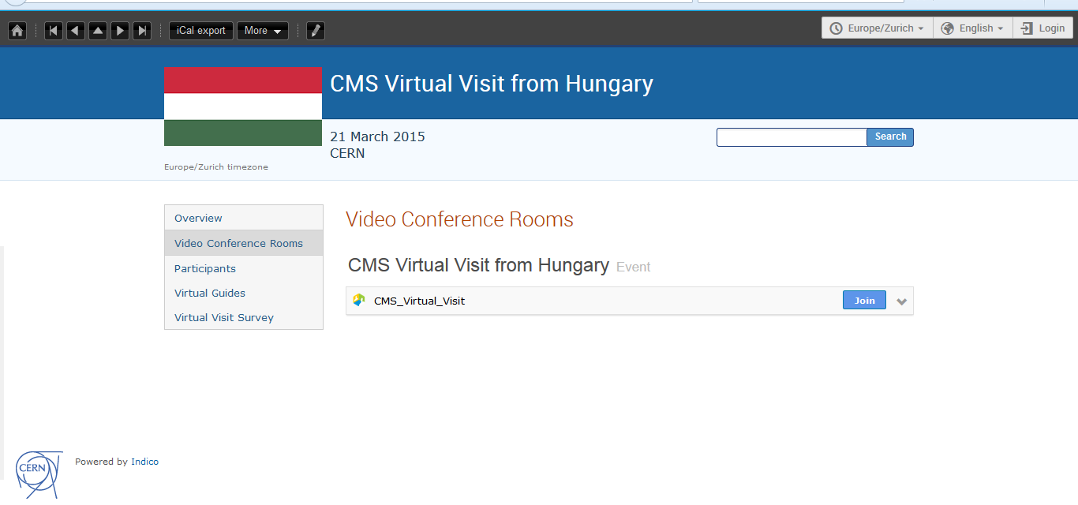The height and width of the screenshot is (505, 1078).
Task: Open the Overview menu item
Action: click(x=244, y=218)
